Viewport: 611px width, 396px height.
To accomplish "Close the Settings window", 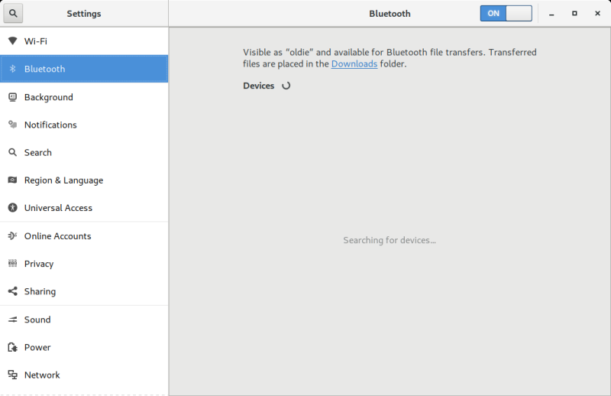I will pyautogui.click(x=597, y=13).
